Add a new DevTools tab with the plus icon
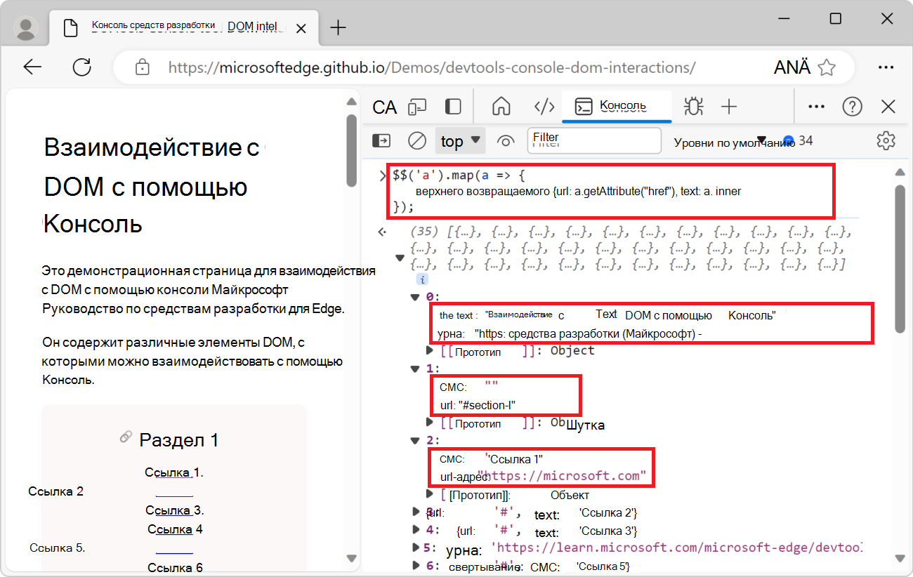The height and width of the screenshot is (577, 913). click(729, 107)
